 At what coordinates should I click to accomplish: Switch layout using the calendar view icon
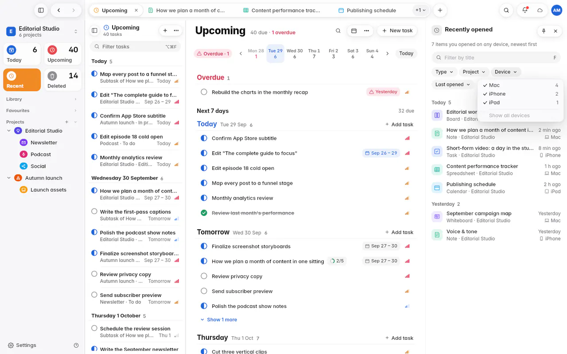[354, 31]
